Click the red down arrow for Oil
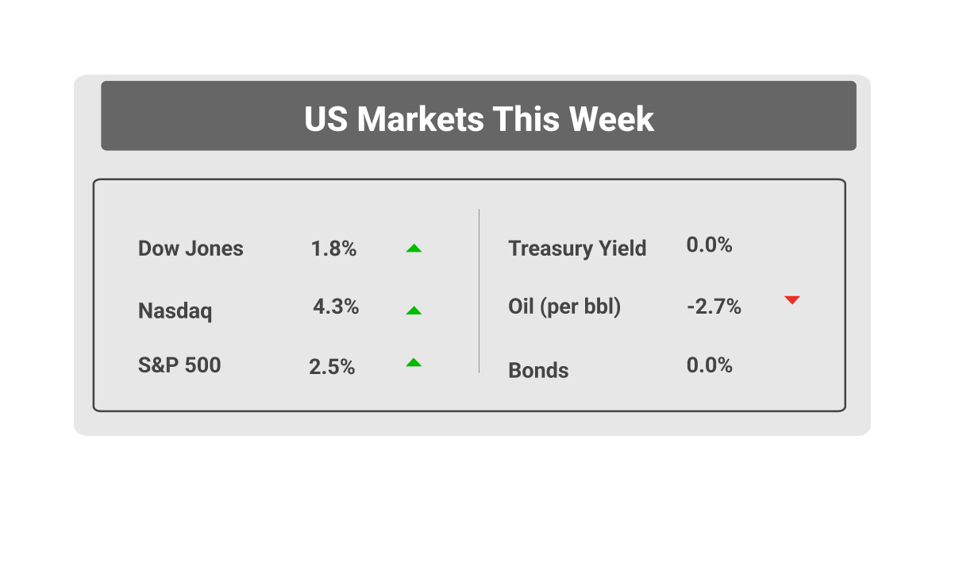The image size is (959, 563). coord(791,299)
